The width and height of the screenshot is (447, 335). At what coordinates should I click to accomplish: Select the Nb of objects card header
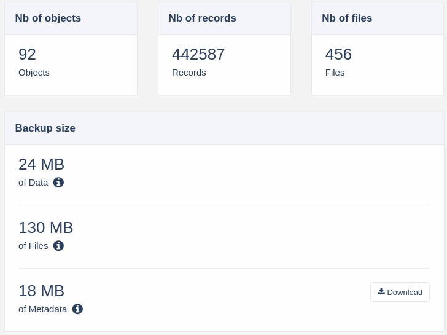tap(71, 18)
